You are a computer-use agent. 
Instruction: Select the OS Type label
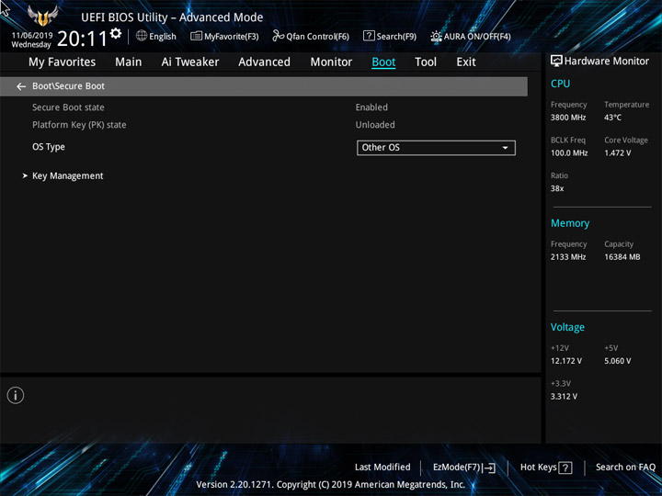tap(49, 147)
